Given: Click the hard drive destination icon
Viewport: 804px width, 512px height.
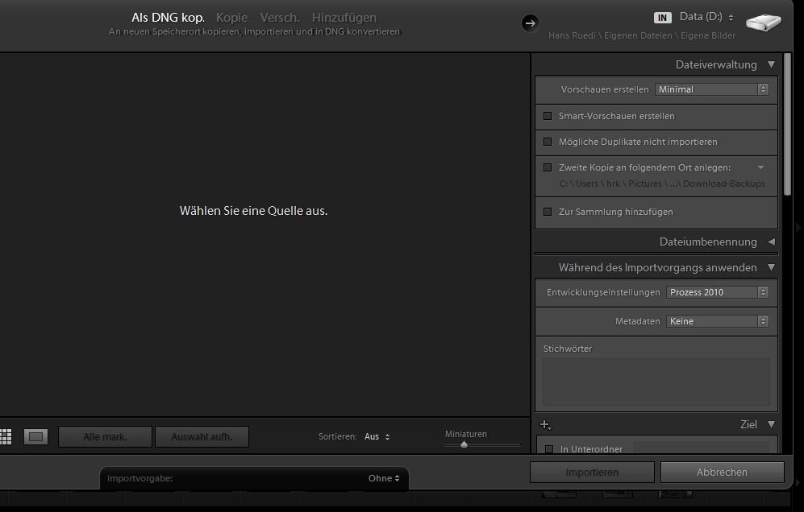Looking at the screenshot, I should (x=762, y=22).
